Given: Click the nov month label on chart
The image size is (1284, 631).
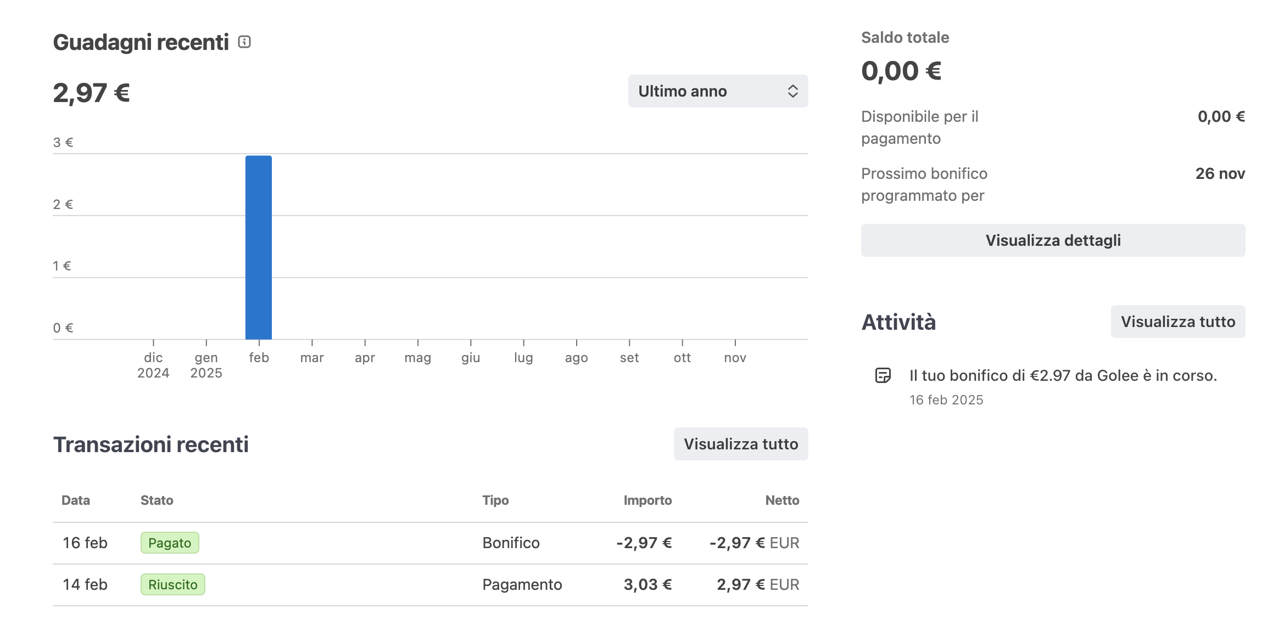Looking at the screenshot, I should tap(735, 358).
